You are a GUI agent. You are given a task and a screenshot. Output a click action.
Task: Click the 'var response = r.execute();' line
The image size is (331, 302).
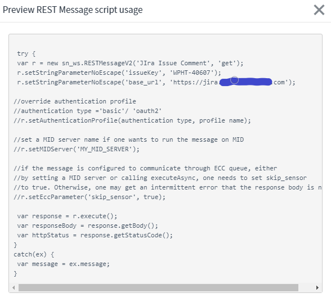67,216
